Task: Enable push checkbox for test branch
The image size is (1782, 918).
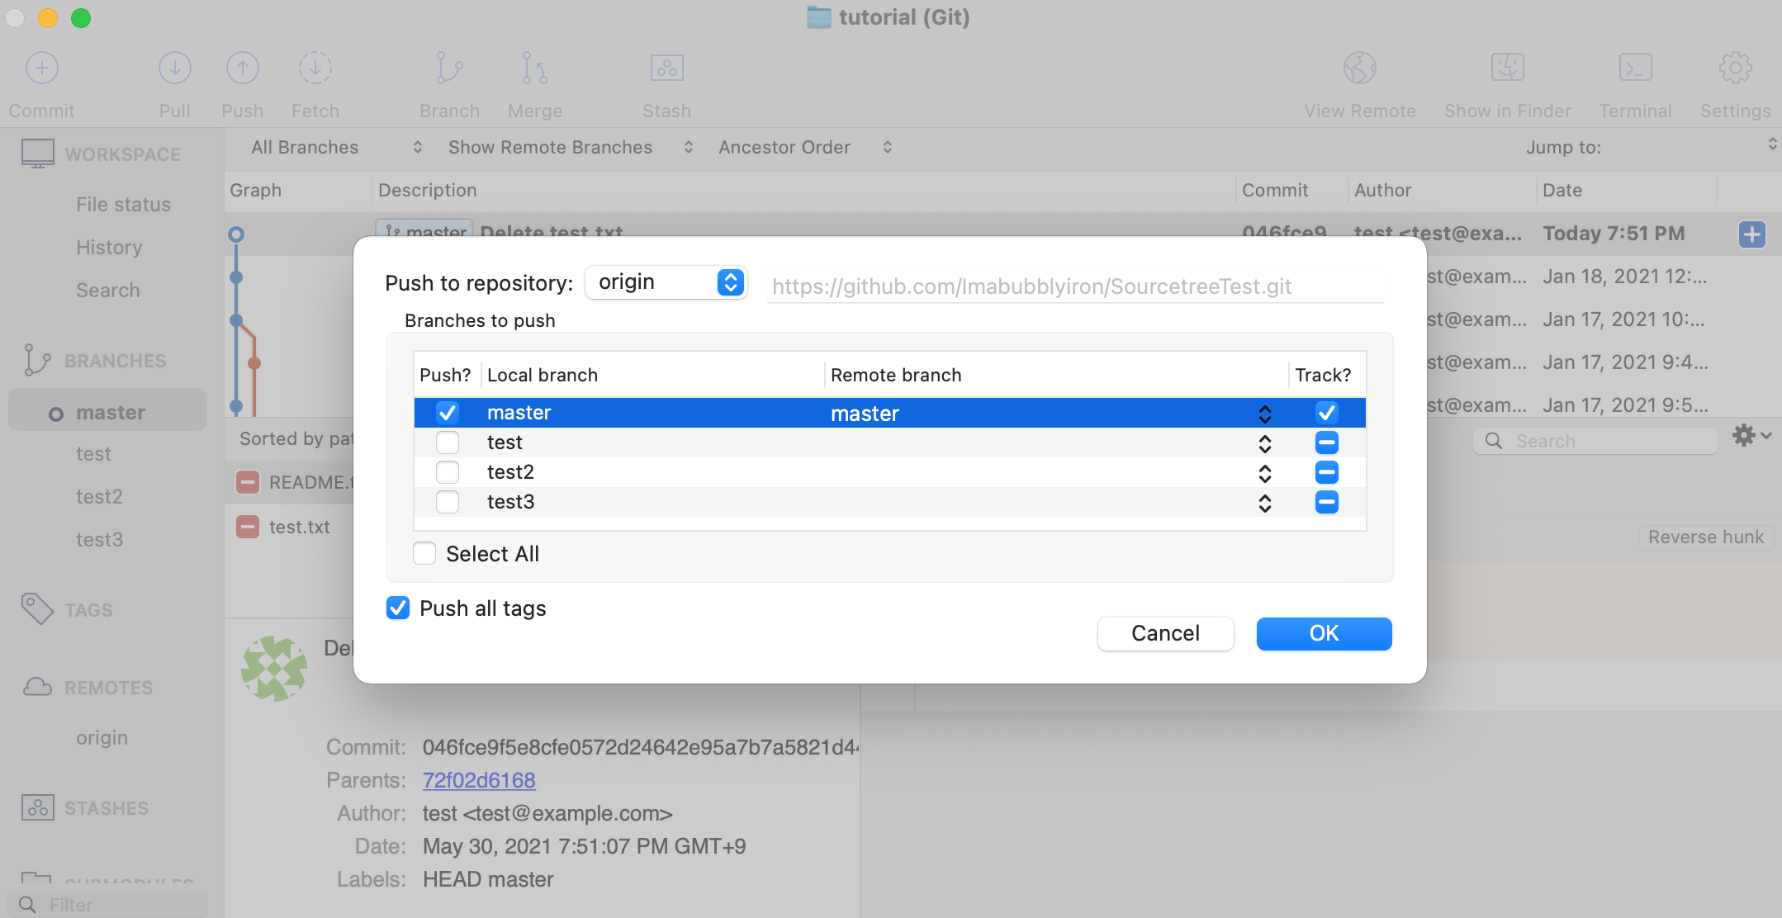Action: tap(448, 442)
